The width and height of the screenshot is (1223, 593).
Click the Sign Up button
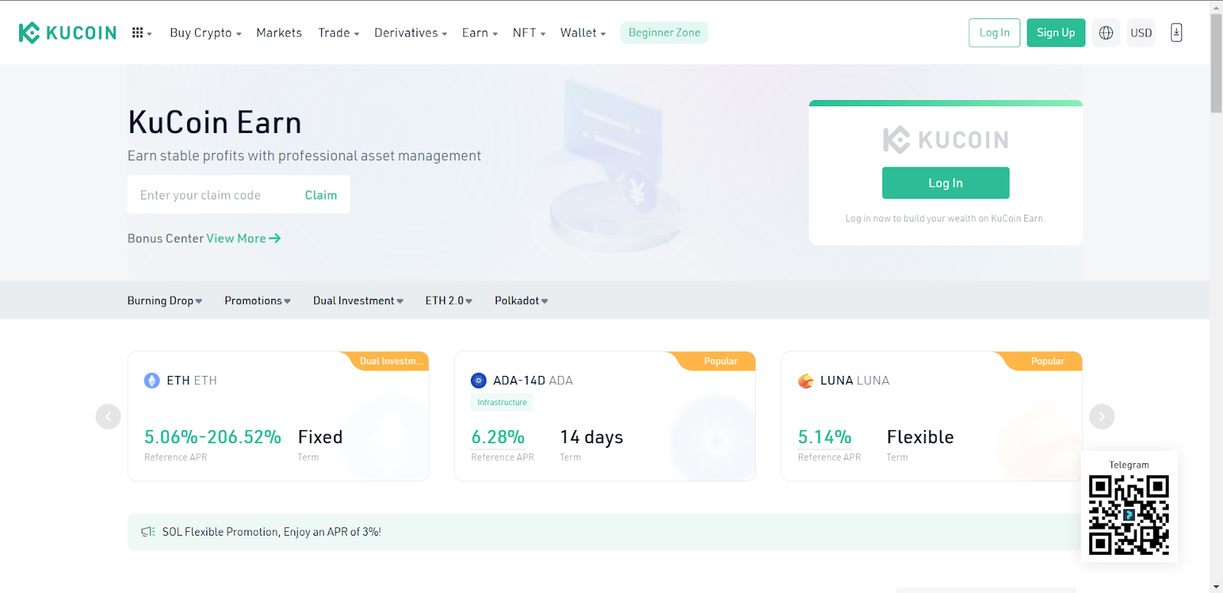[x=1056, y=33]
